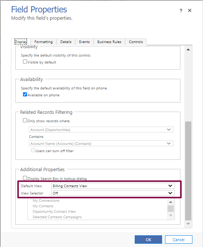Expand Account Name (Accounts) (Contacts) dropdown
This screenshot has height=247, width=203.
101,143
